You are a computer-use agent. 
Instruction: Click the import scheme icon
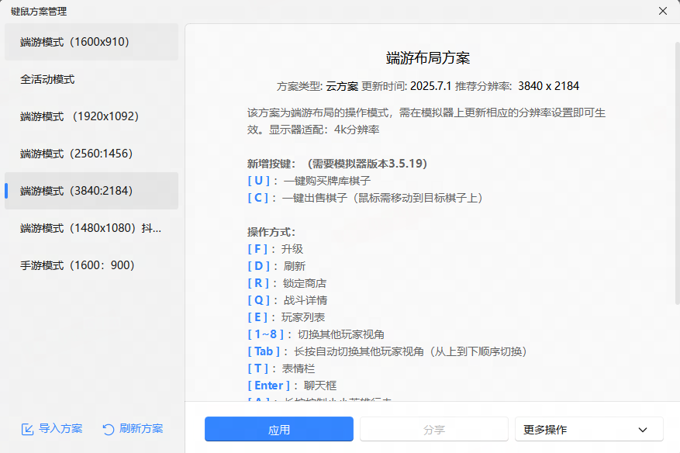tap(27, 429)
